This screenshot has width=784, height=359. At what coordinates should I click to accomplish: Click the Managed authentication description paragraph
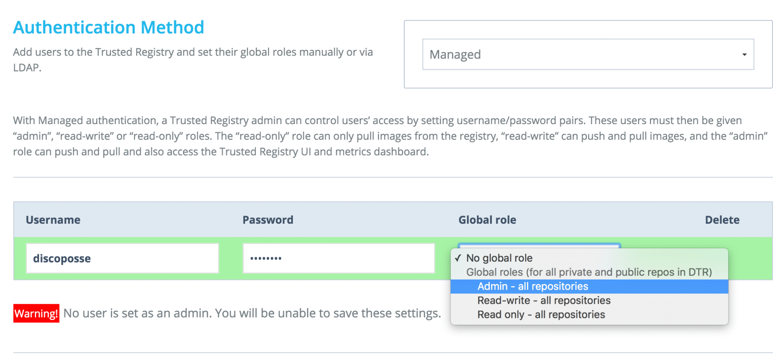click(x=390, y=136)
